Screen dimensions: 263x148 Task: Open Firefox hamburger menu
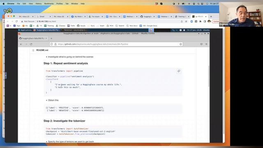coord(206,44)
